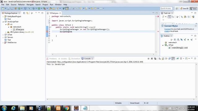Click the Hide Non-Public Members Outline icon
The width and height of the screenshot is (198, 111).
[188, 40]
